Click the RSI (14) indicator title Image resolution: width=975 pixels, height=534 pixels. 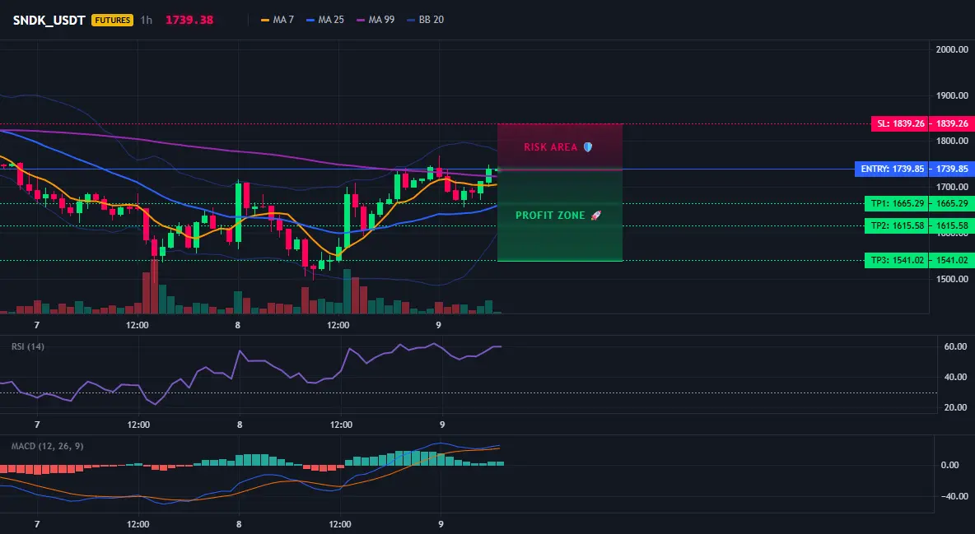28,346
